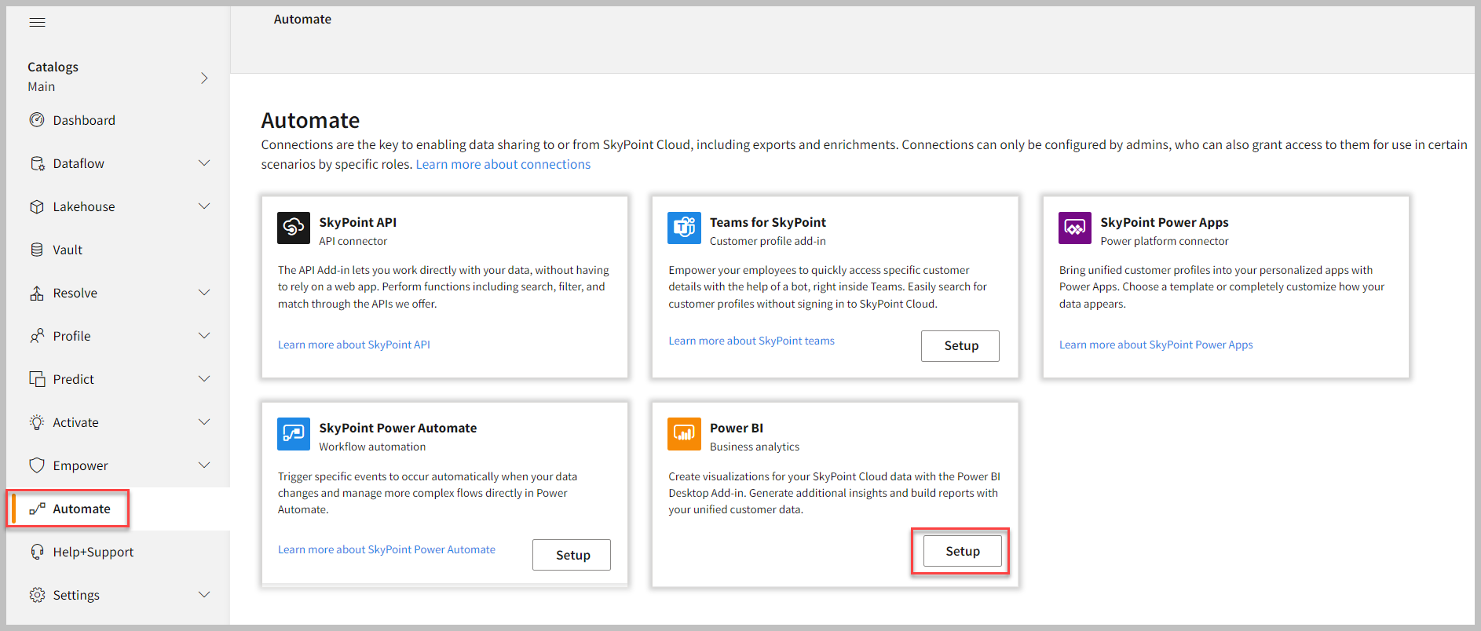The image size is (1481, 631).
Task: Click the Predict sidebar icon
Action: [37, 379]
